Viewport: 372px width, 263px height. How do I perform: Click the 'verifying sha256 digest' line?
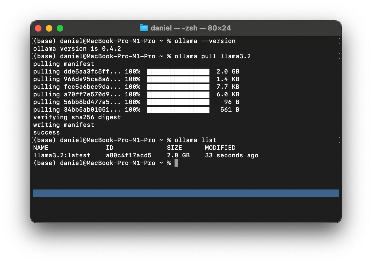[x=77, y=117]
